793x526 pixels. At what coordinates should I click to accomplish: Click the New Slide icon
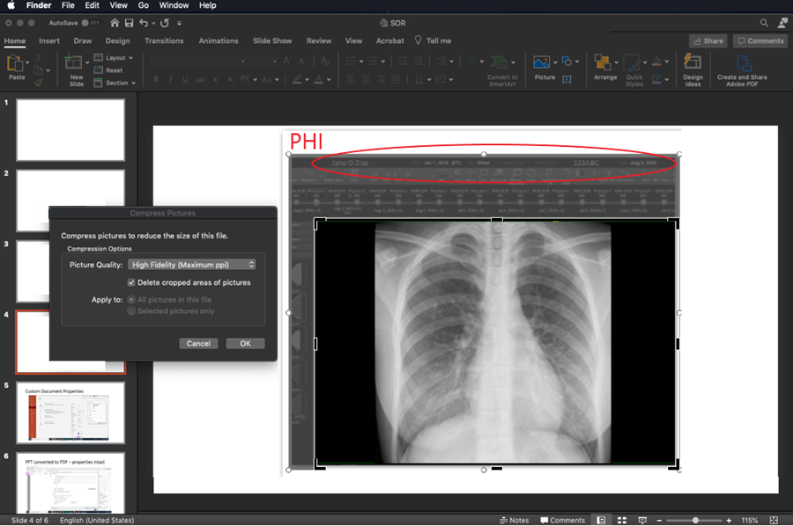point(76,64)
